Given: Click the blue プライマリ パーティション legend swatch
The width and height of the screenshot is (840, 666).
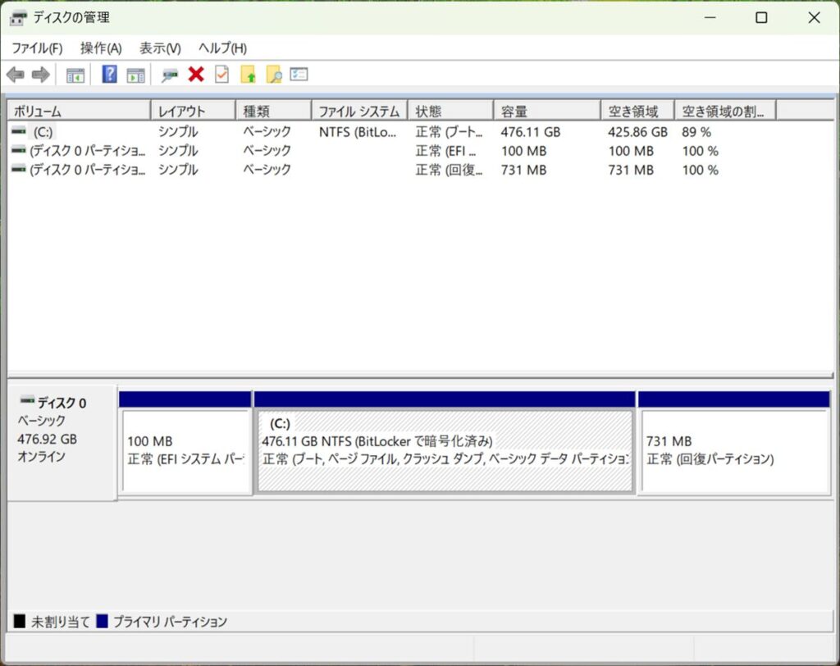Looking at the screenshot, I should [102, 622].
